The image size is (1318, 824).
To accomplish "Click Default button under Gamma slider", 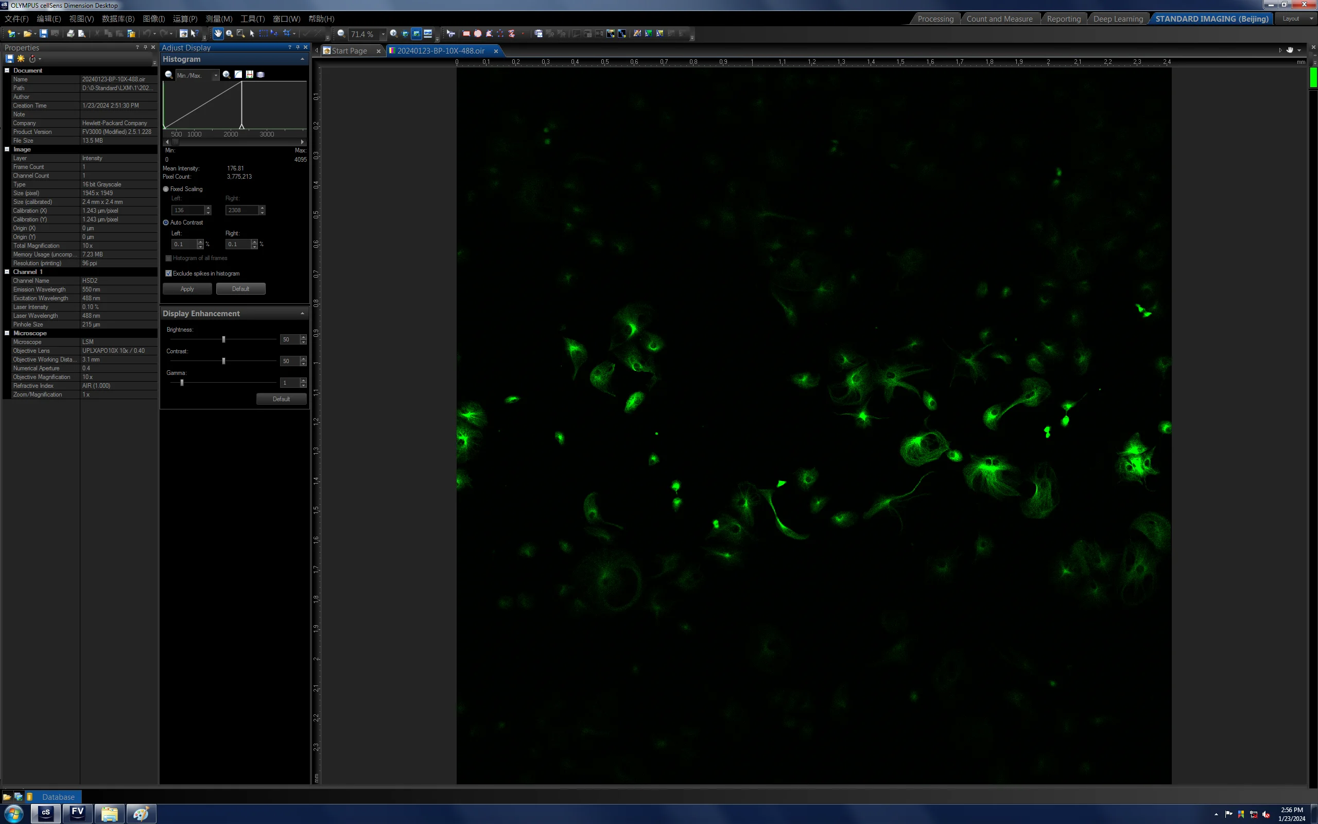I will point(282,399).
